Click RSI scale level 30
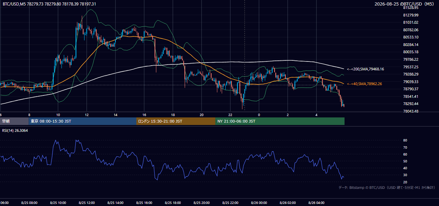 pos(405,175)
